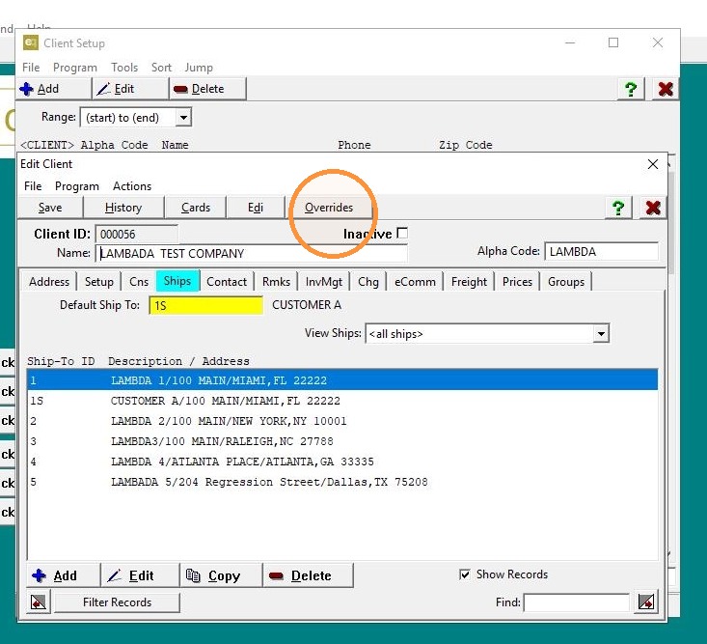Click the Edit ship-to button at bottom
The height and width of the screenshot is (644, 707).
pyautogui.click(x=140, y=575)
